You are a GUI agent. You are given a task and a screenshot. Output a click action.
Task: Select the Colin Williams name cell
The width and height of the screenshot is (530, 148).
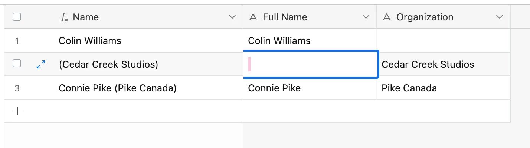point(90,41)
